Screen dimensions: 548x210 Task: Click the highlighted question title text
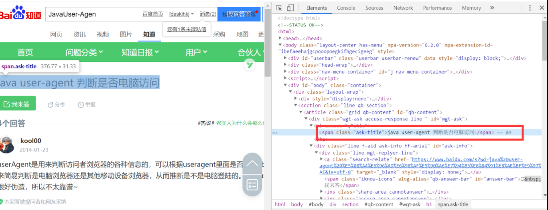click(80, 83)
